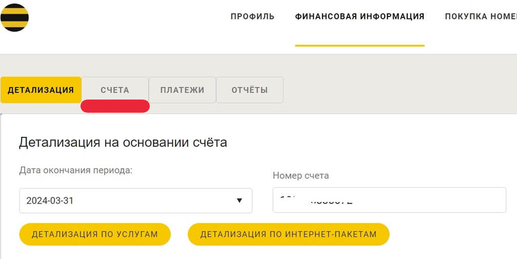The width and height of the screenshot is (517, 259).
Task: Click the Дата окончания периода label
Action: pyautogui.click(x=75, y=170)
